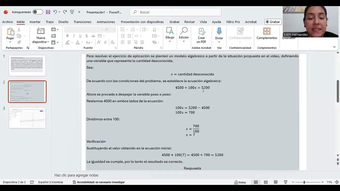
Task: Click the font color swatch button
Action: point(78,42)
